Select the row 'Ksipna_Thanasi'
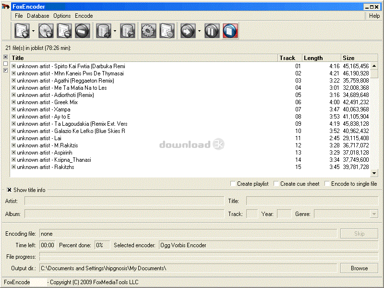Image resolution: width=384 pixels, height=288 pixels. coord(190,160)
